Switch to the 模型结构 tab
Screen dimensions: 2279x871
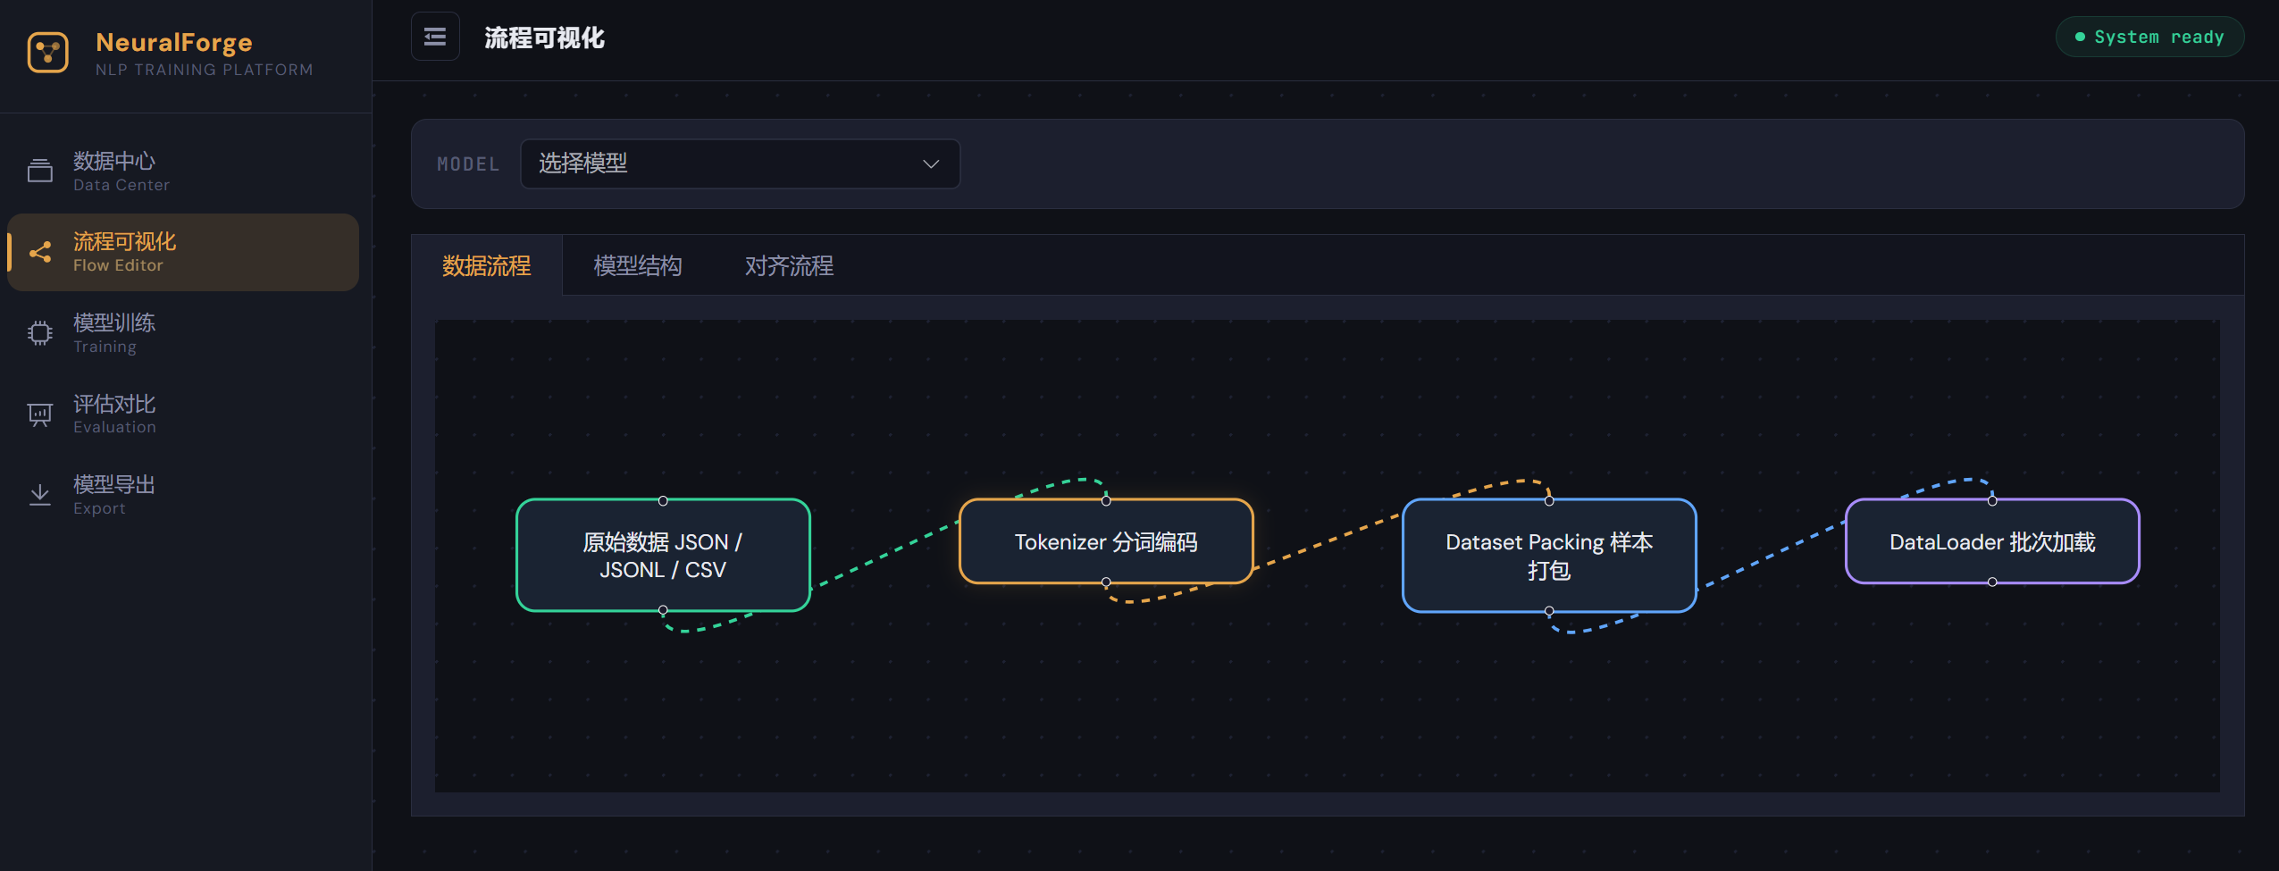coord(637,265)
